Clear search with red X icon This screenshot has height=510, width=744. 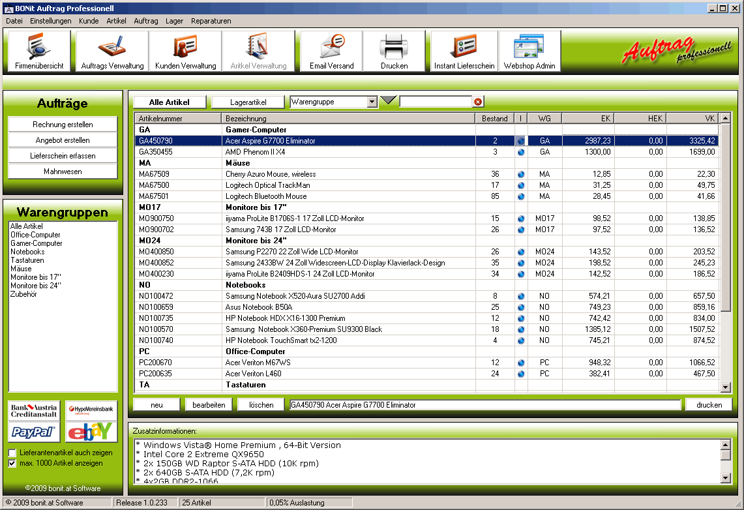(478, 102)
